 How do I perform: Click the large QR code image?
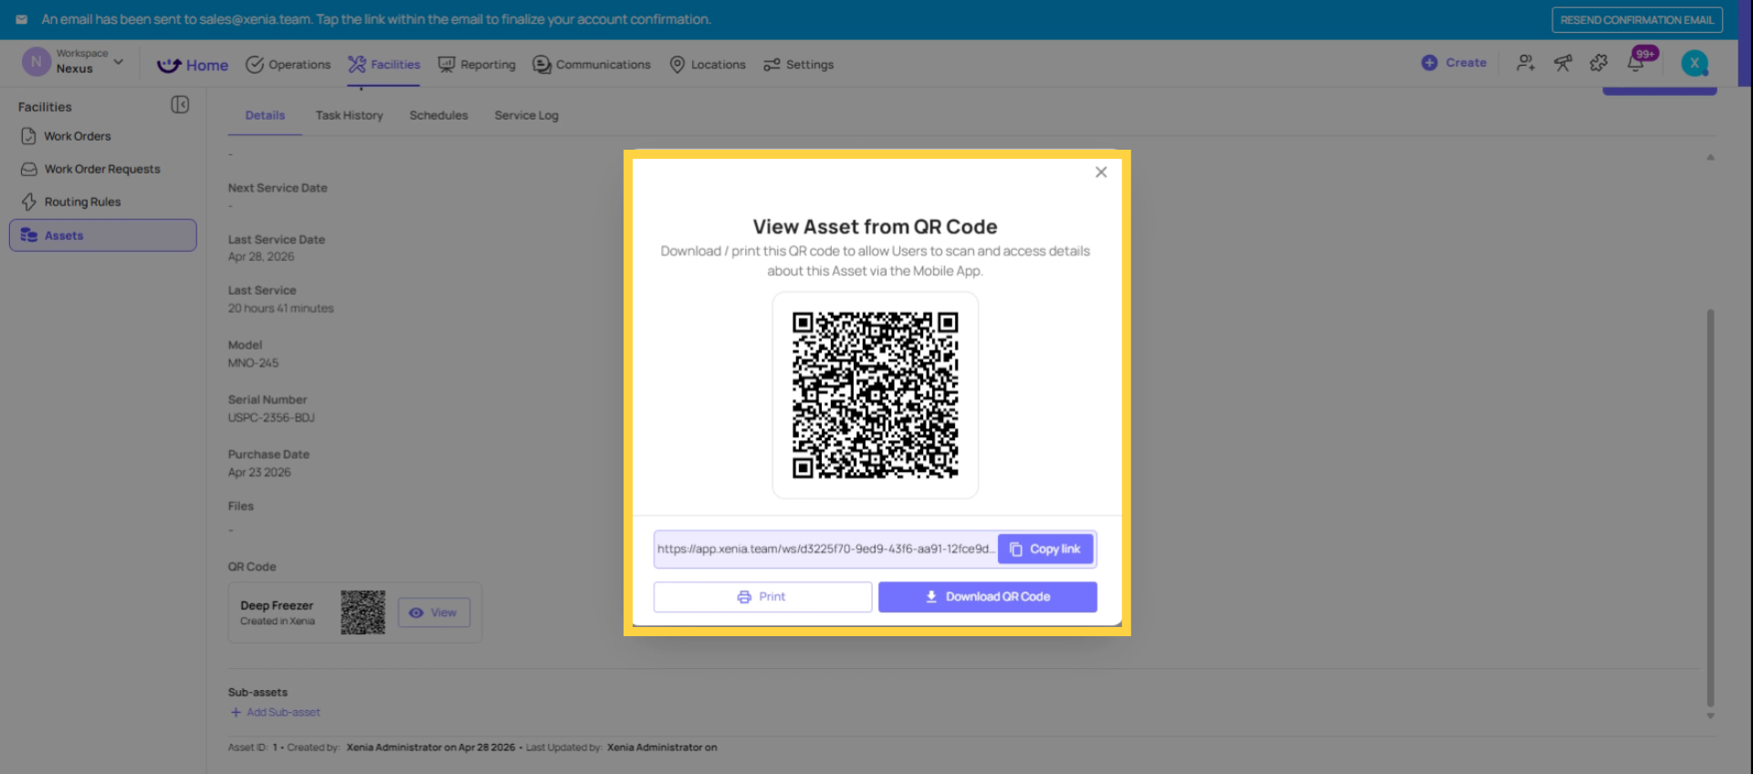875,395
